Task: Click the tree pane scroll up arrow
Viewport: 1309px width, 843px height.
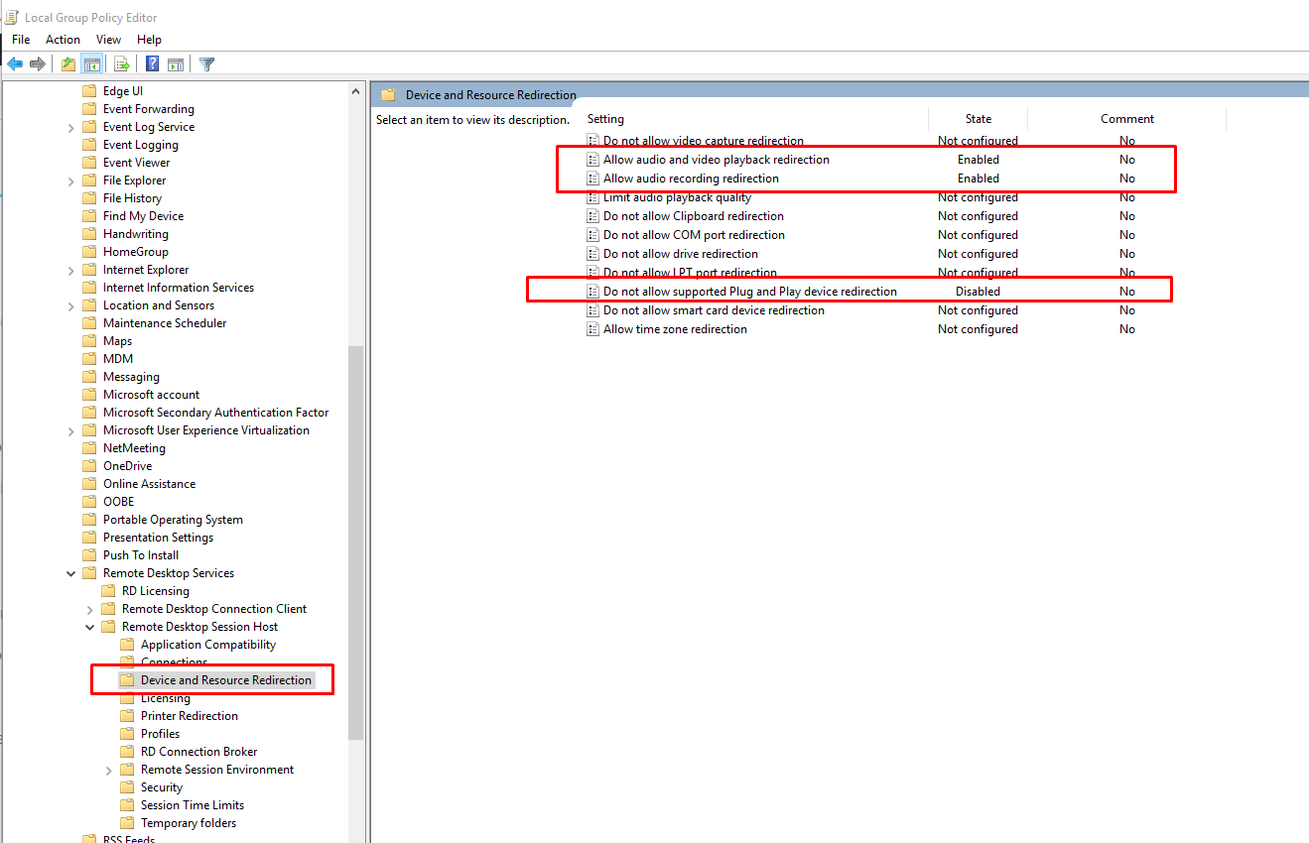Action: [356, 91]
